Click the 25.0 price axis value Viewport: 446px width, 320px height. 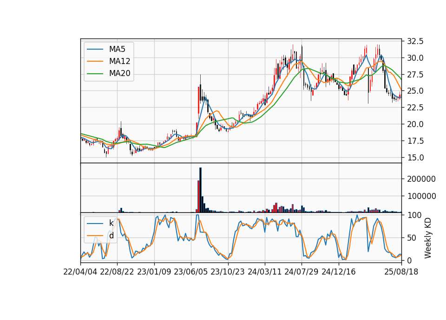(415, 91)
